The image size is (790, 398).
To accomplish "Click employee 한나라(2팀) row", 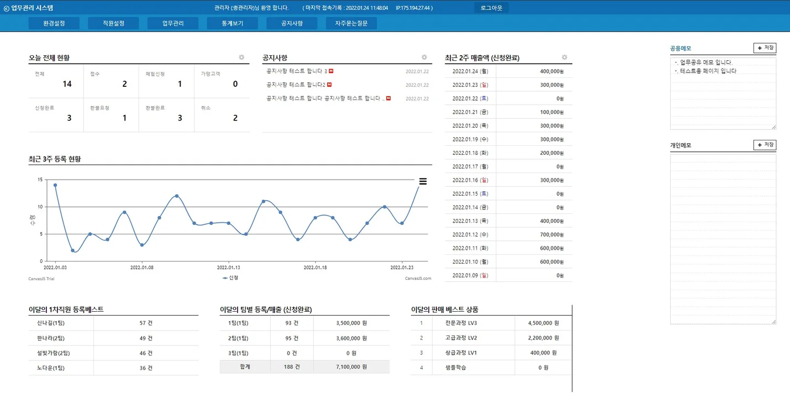I will 113,338.
